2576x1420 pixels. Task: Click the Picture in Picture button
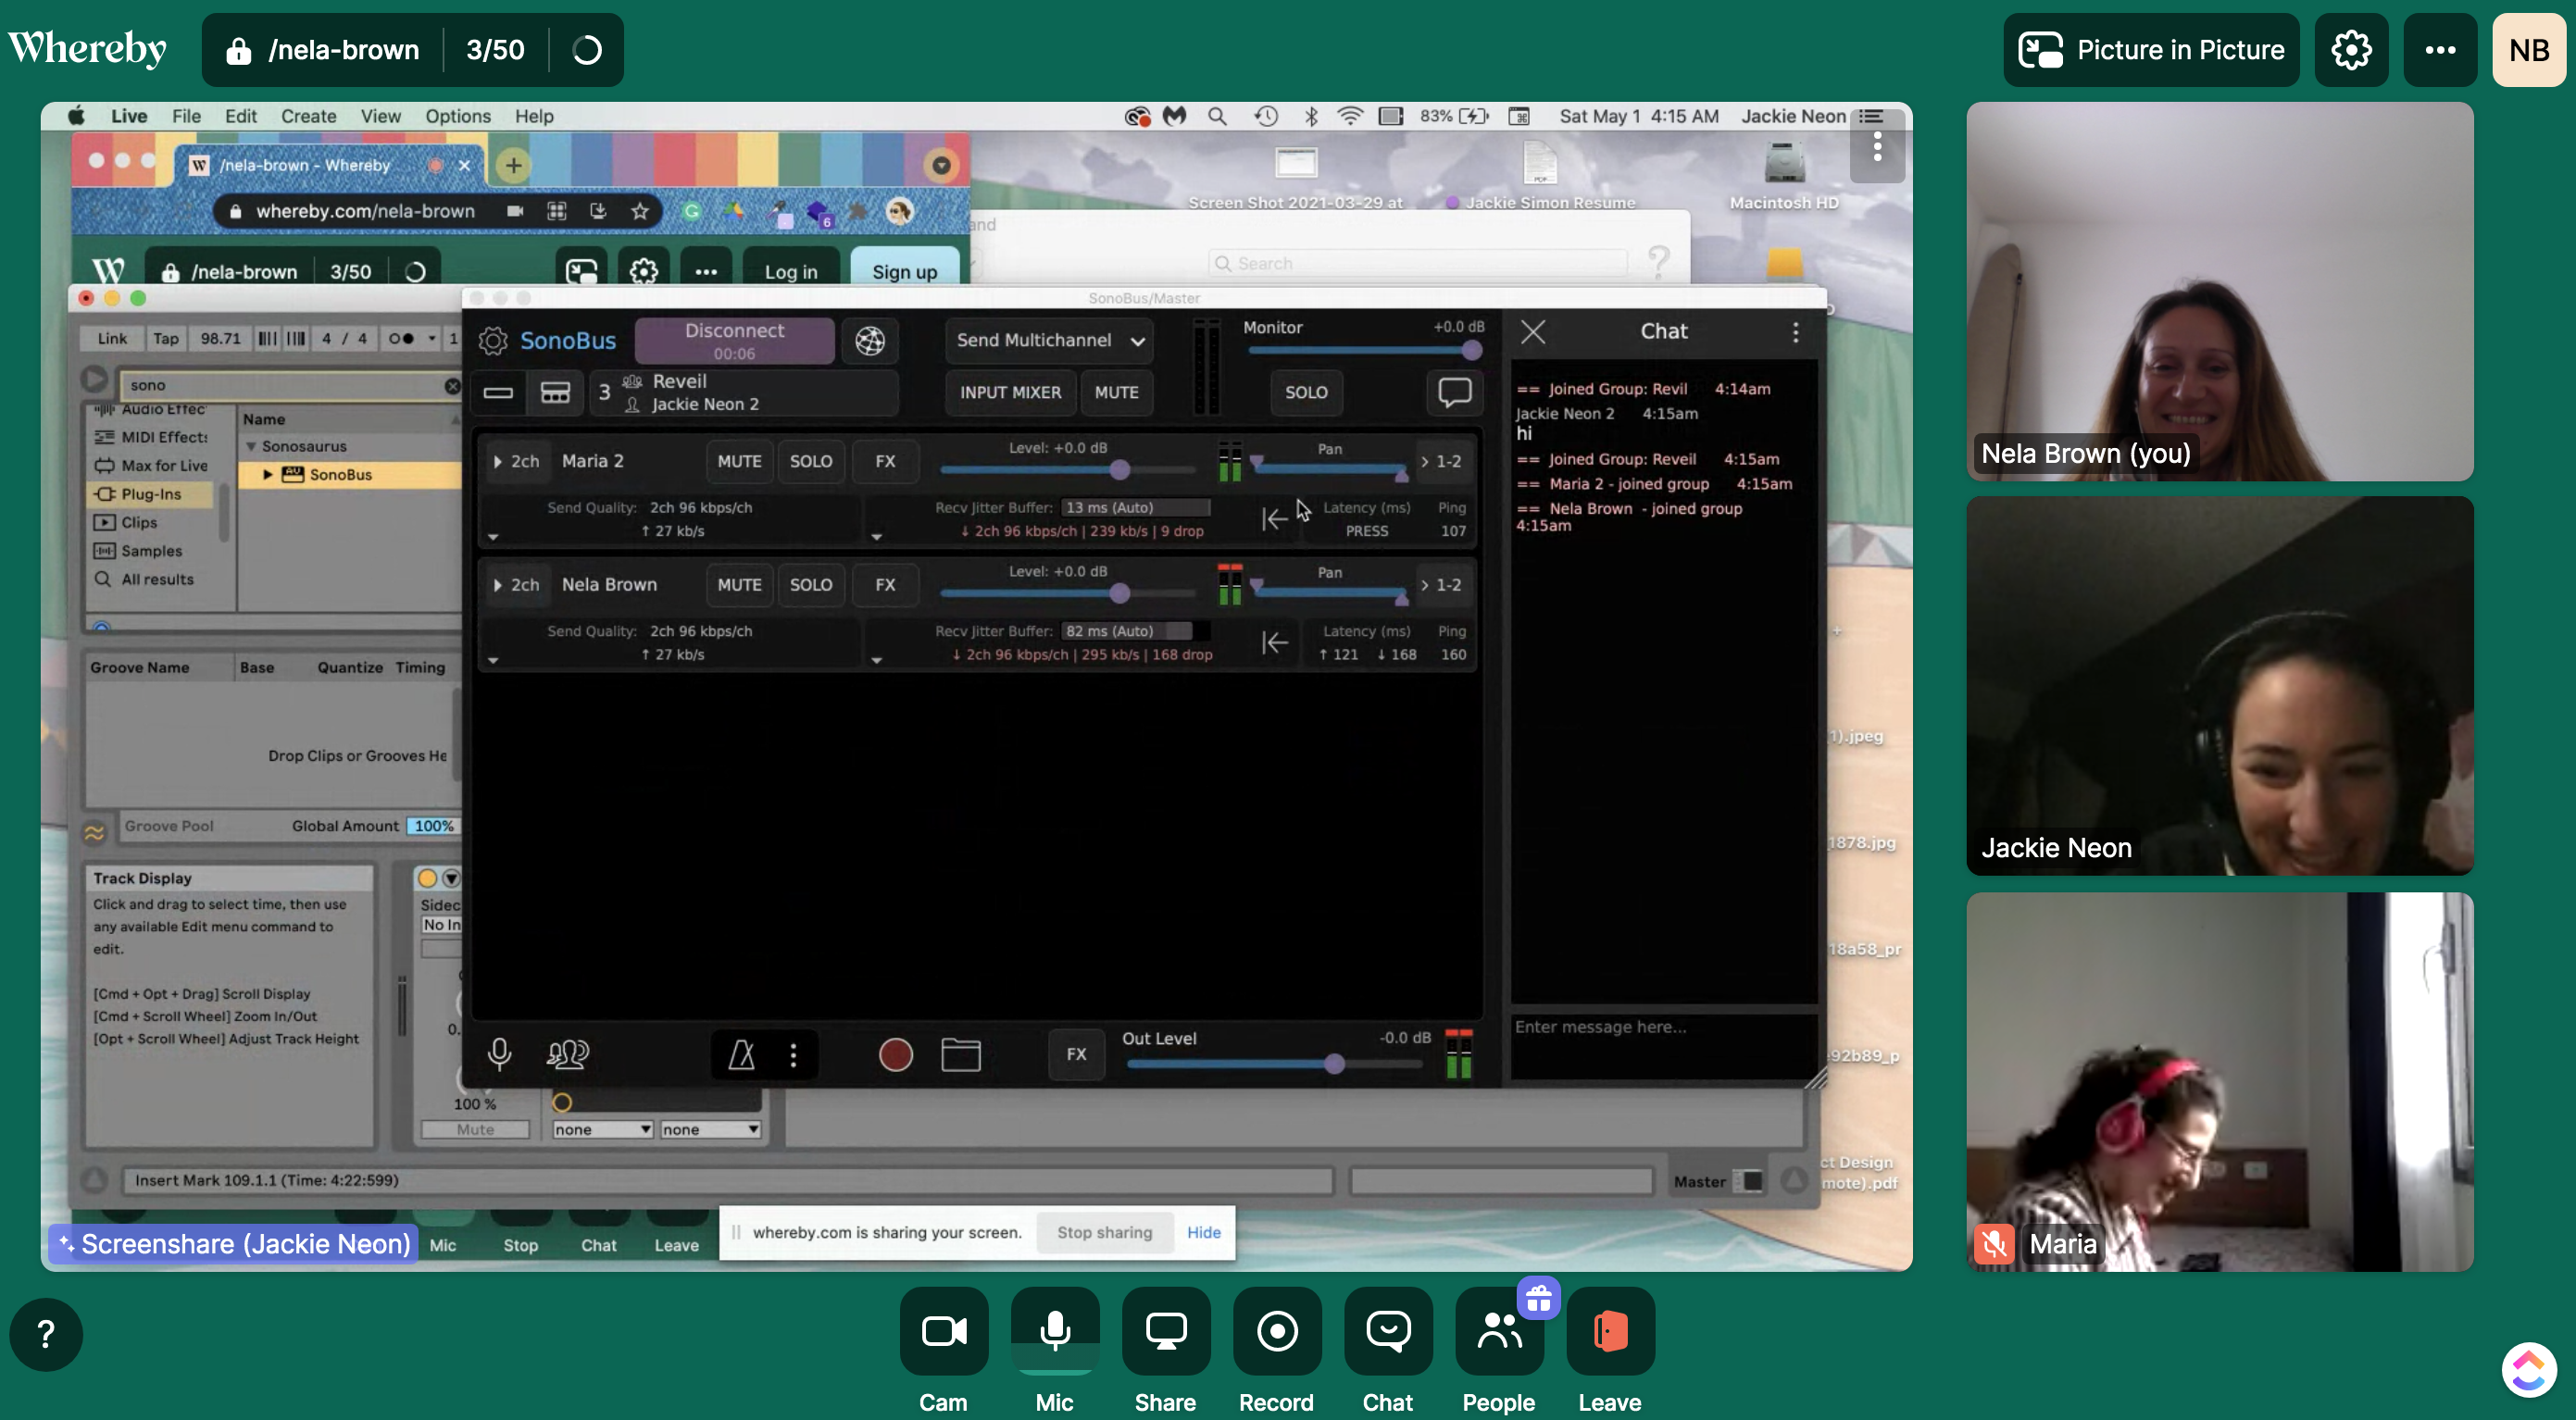[2151, 50]
